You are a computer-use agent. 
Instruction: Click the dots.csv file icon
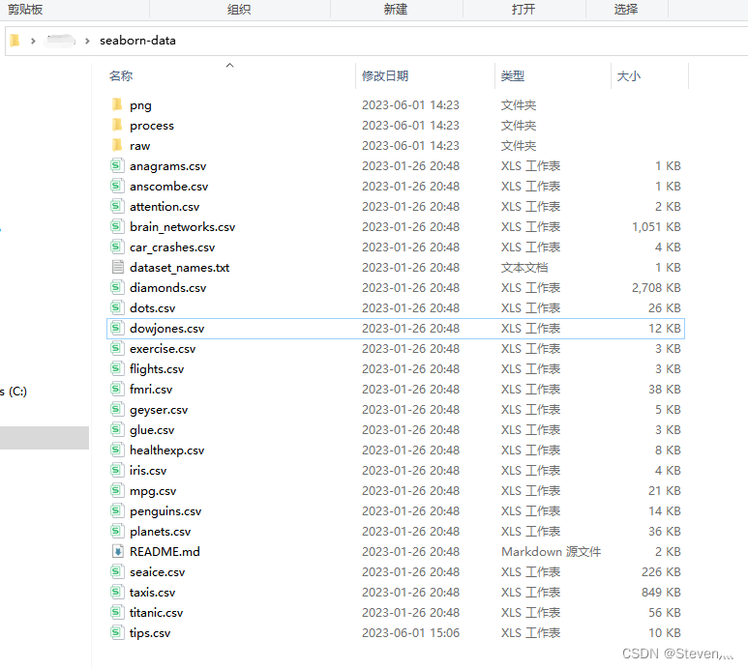click(117, 307)
